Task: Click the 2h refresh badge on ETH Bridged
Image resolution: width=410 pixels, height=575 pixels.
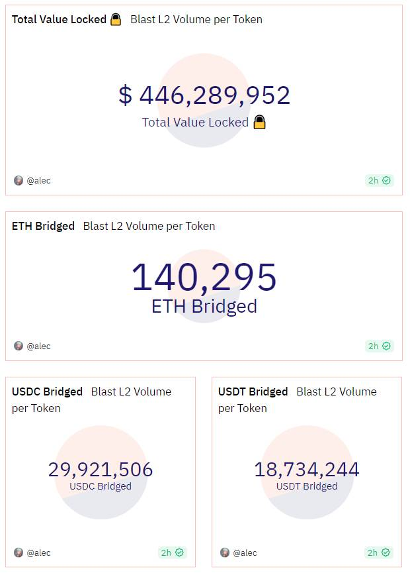Action: click(x=379, y=346)
